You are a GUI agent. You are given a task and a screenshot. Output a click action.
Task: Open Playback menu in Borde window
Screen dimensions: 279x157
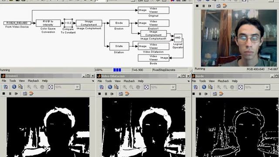pyautogui.click(x=223, y=81)
